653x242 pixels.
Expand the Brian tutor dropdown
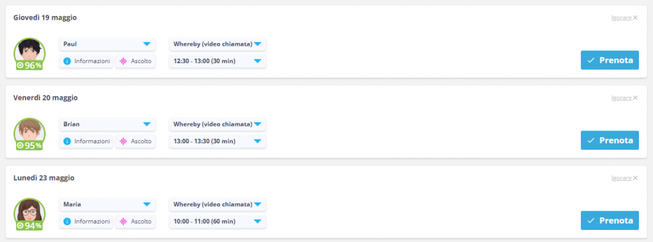coord(107,124)
